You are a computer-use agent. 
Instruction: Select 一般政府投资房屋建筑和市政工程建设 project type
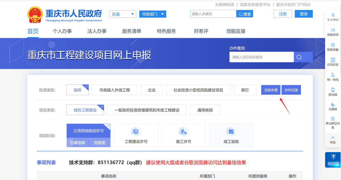pos(147,110)
